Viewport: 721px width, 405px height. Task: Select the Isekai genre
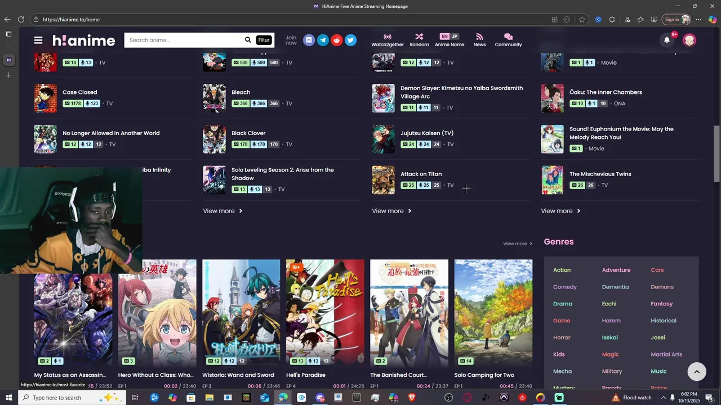609,337
